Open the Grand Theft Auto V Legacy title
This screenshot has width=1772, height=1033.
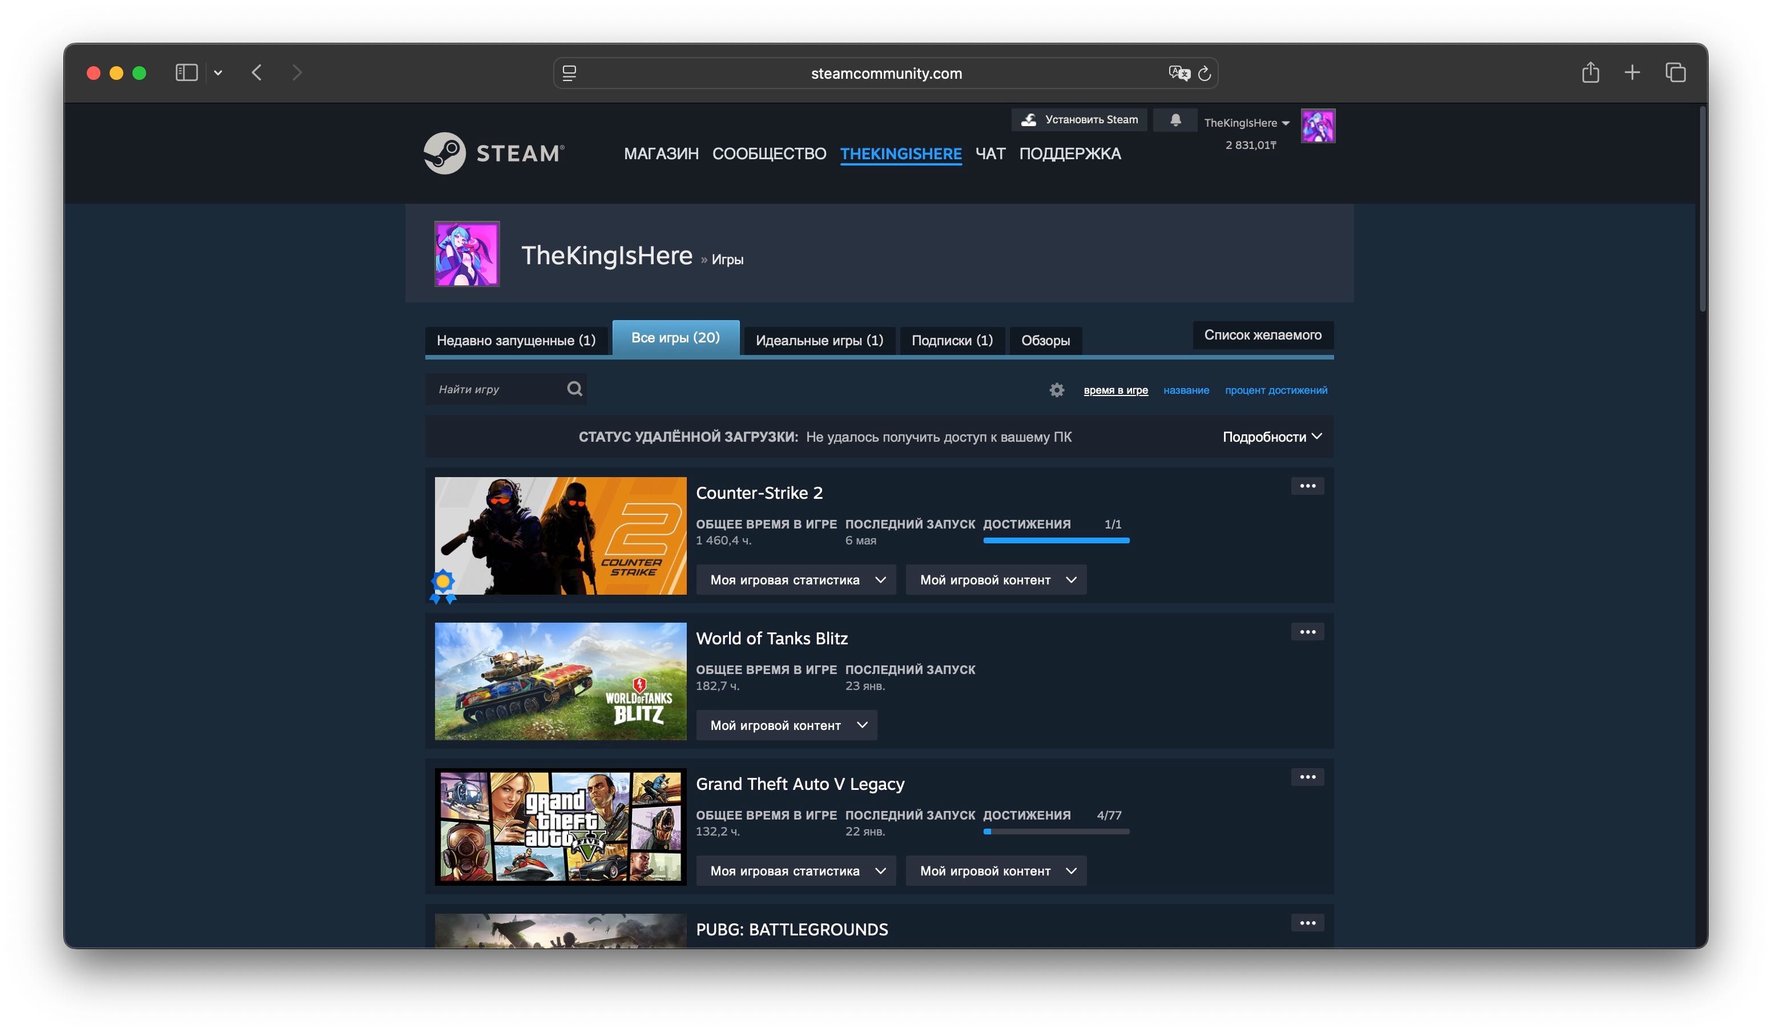coord(799,784)
